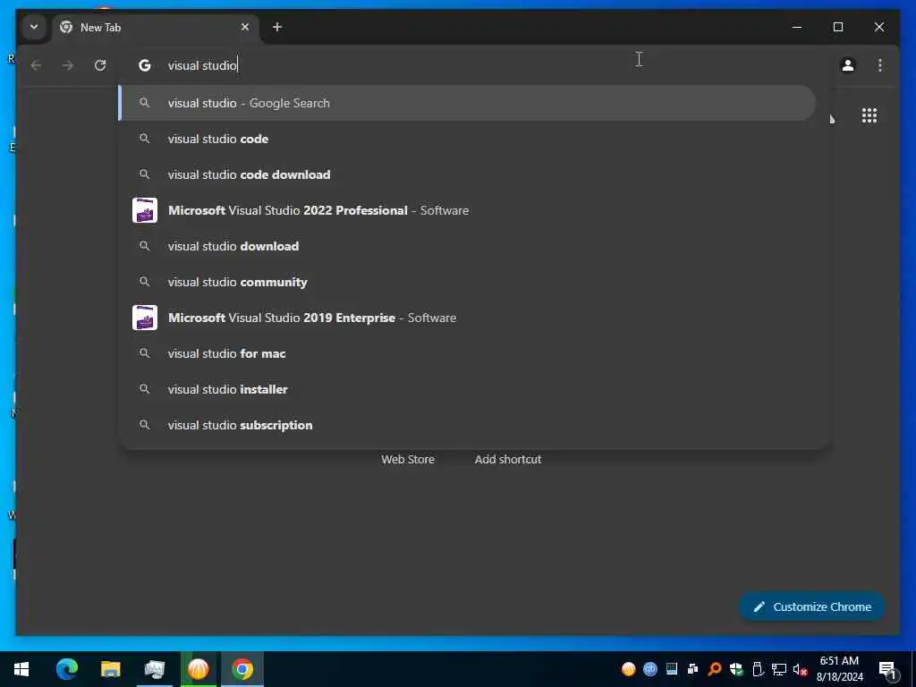Click the USB safely remove tray icon
Viewport: 916px width, 687px height.
click(x=758, y=669)
